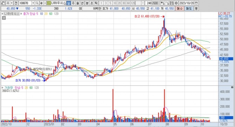
Task: Switch to the 월 (monthly) chart period
Action: [78, 3]
